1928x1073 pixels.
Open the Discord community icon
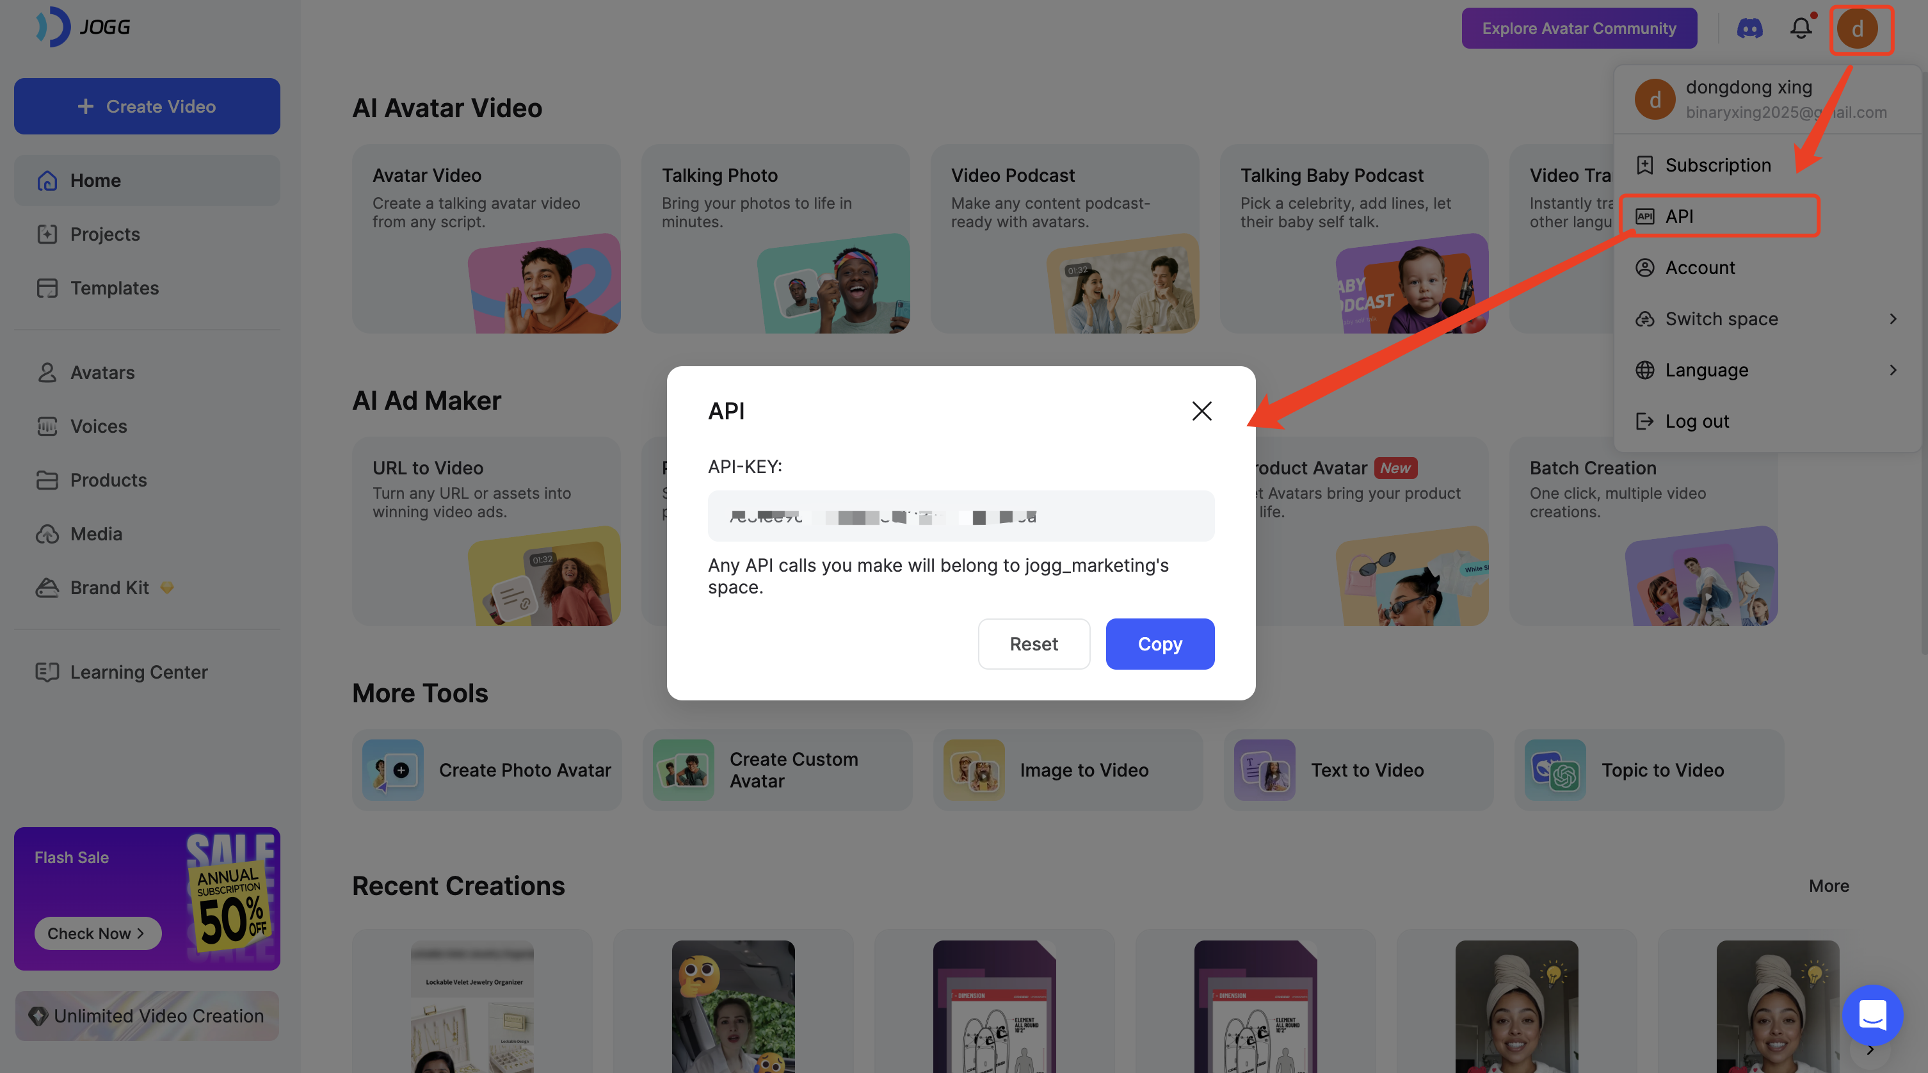click(1749, 28)
